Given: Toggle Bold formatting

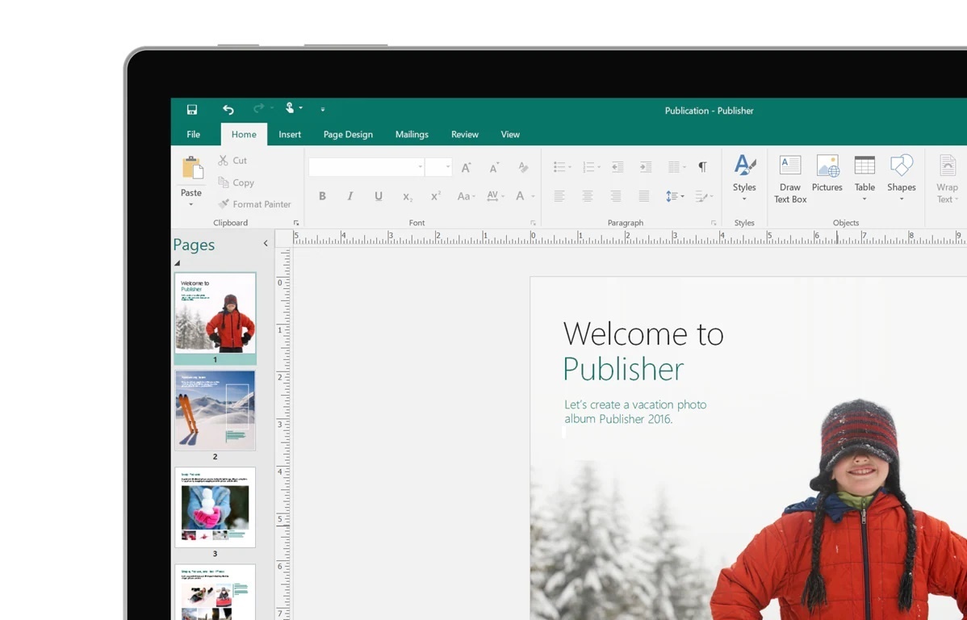Looking at the screenshot, I should pyautogui.click(x=322, y=195).
